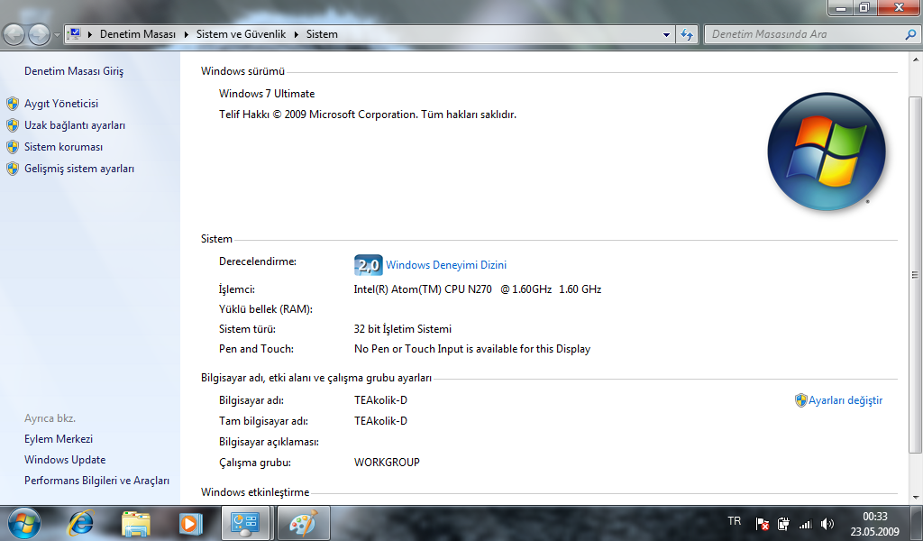Click the Telif Hakkı copyright line

point(368,115)
